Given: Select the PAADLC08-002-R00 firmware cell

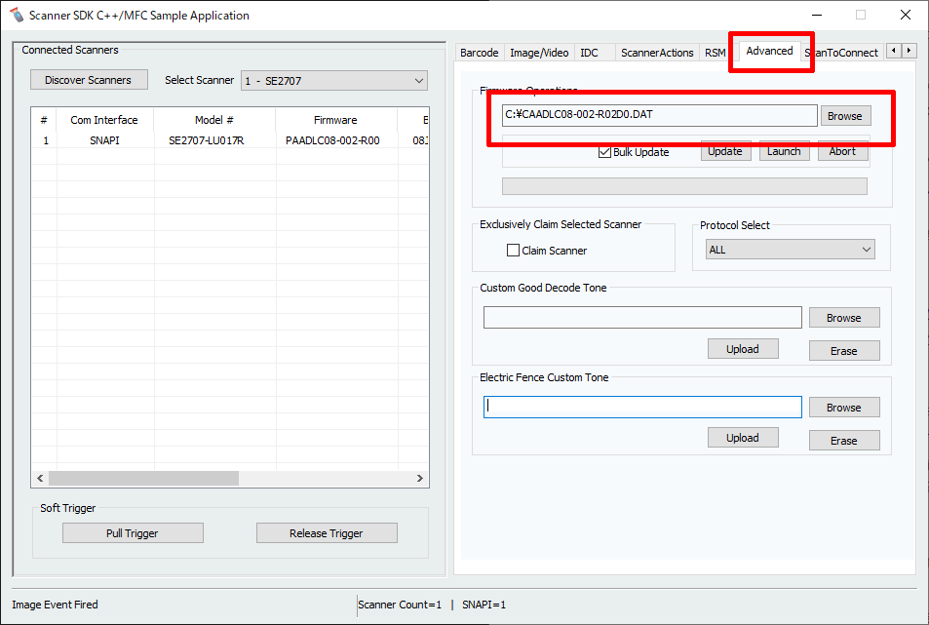Looking at the screenshot, I should point(332,140).
